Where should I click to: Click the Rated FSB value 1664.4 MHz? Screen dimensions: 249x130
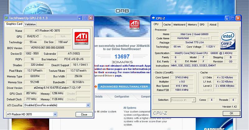(182, 90)
